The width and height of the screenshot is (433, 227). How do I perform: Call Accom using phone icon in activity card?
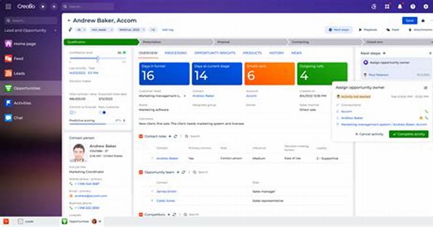426,111
